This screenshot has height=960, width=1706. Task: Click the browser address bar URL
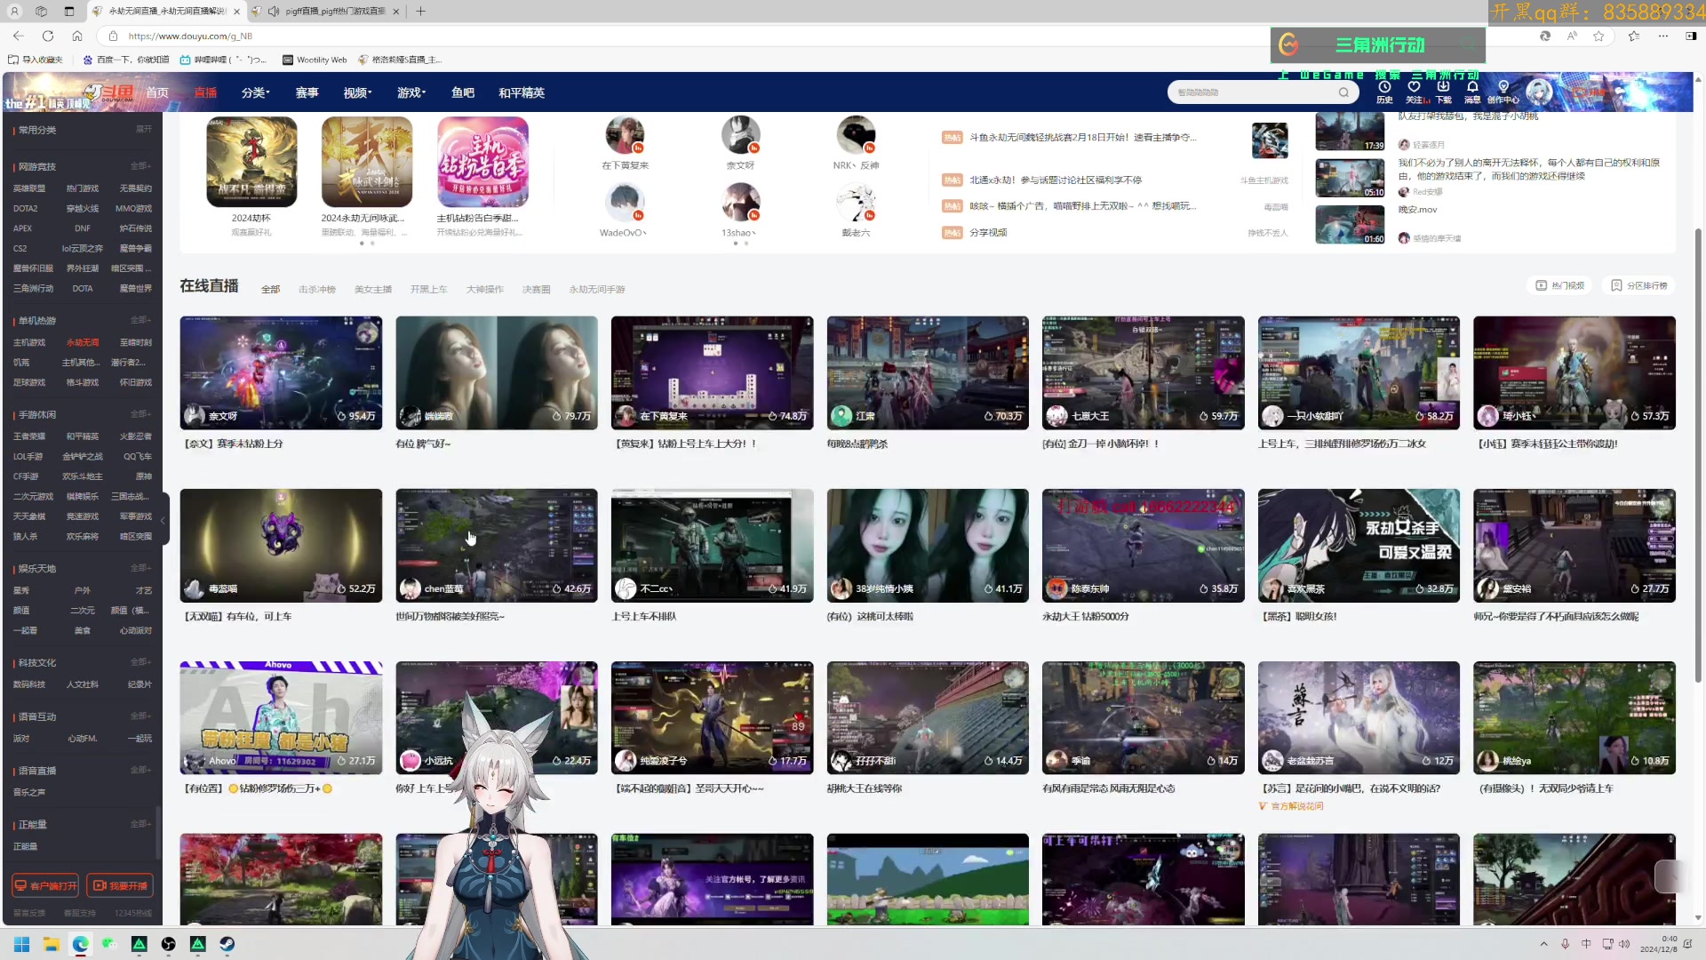(x=190, y=36)
